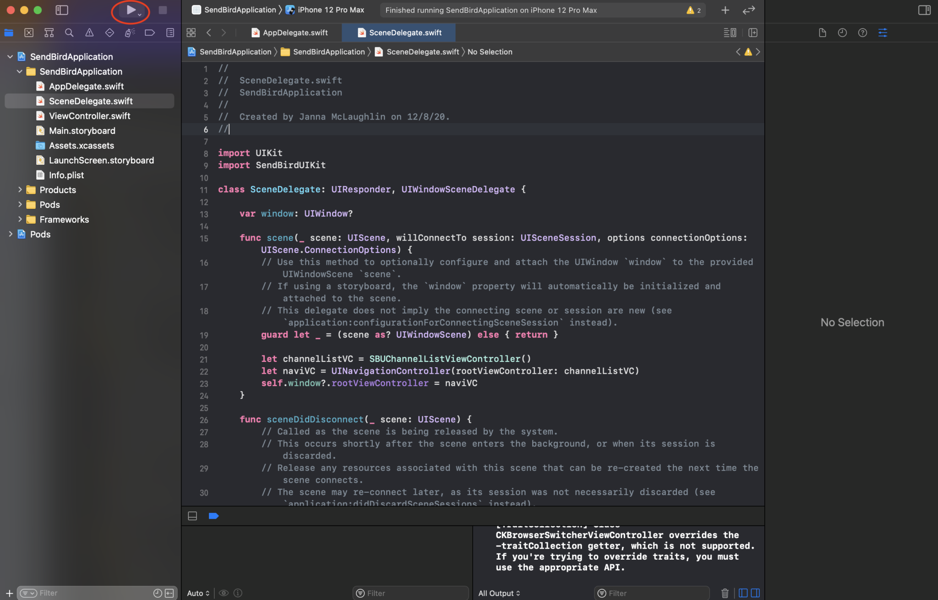Open related items grid menu
Screen dimensions: 938x600
point(191,33)
